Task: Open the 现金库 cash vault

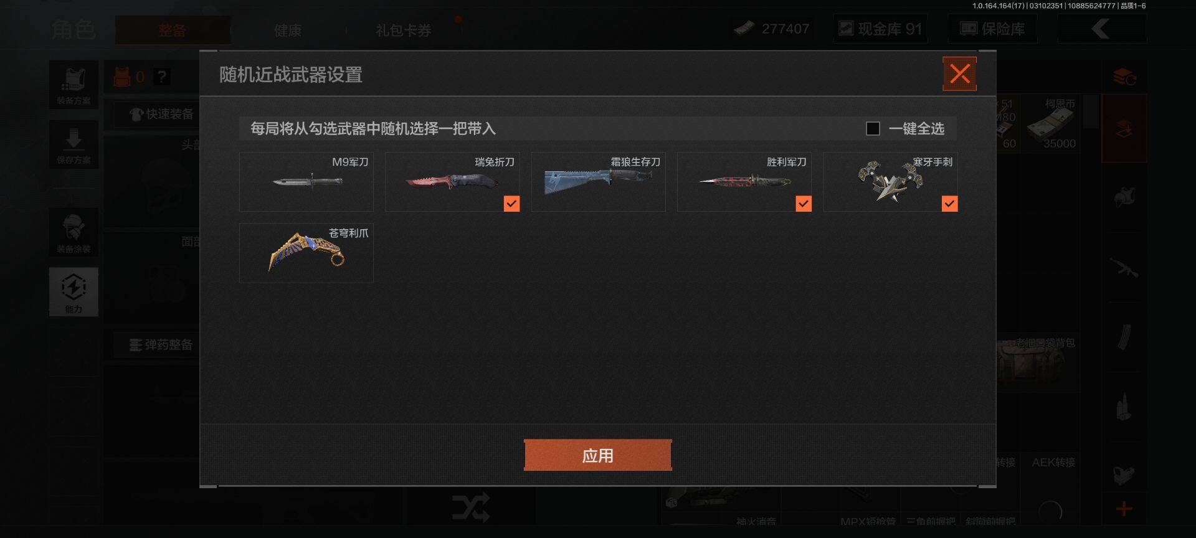Action: pyautogui.click(x=880, y=29)
